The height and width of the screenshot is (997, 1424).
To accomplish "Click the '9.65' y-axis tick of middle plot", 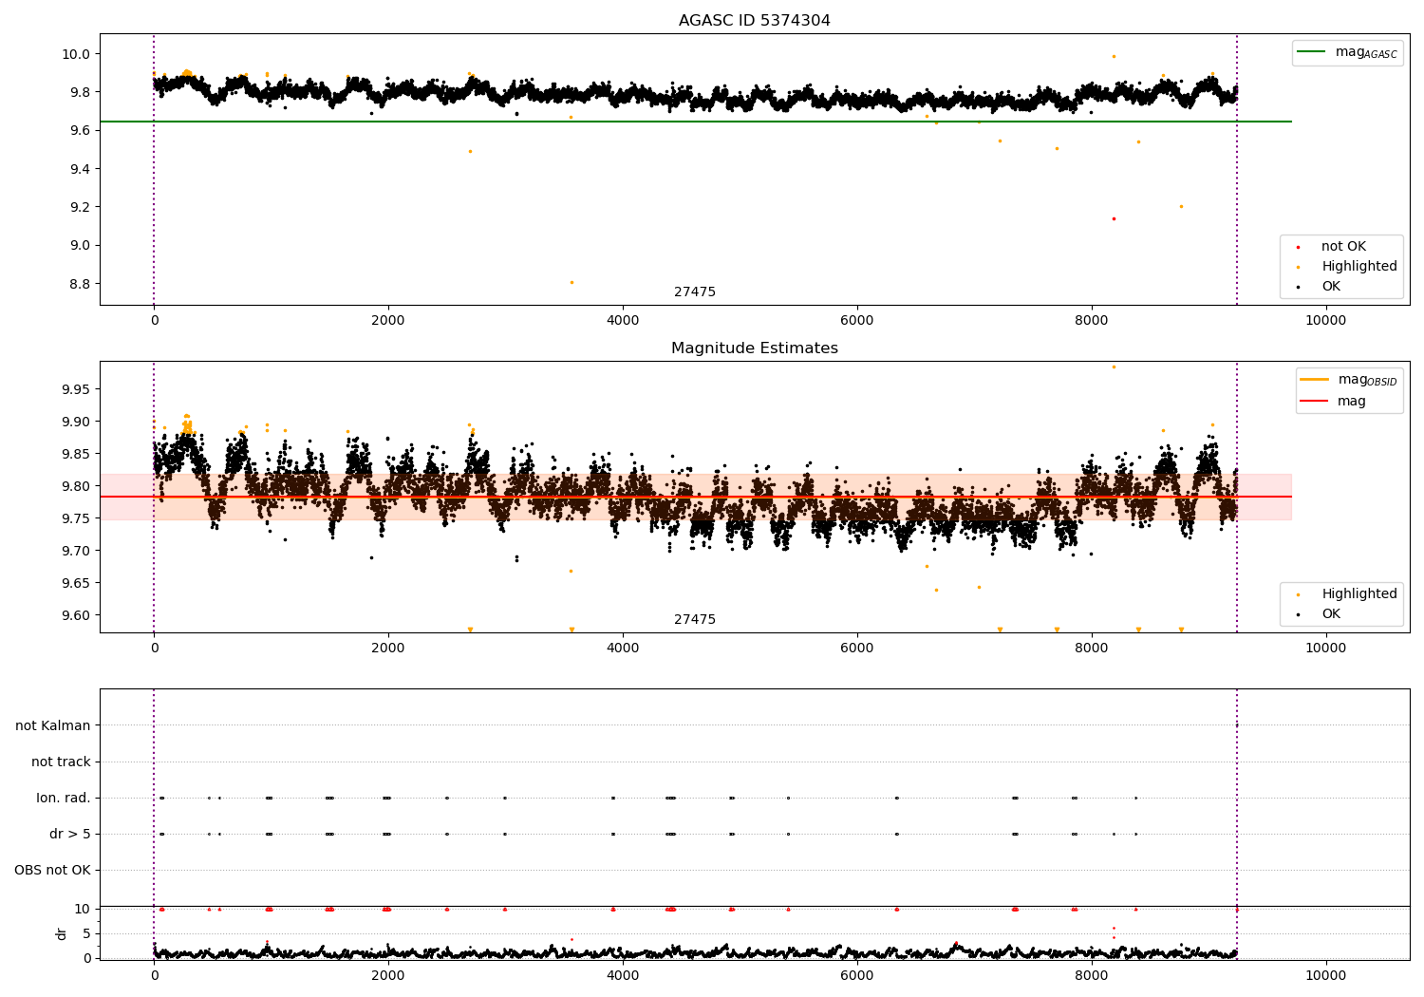I will click(76, 583).
